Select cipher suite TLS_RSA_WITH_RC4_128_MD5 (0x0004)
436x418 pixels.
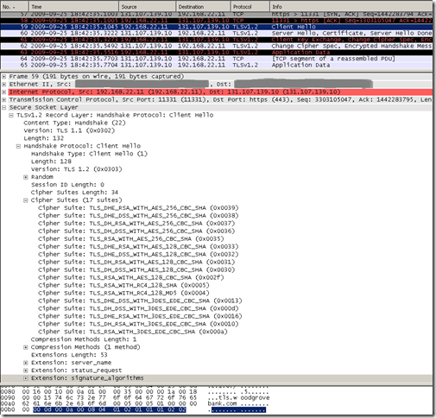[124, 294]
